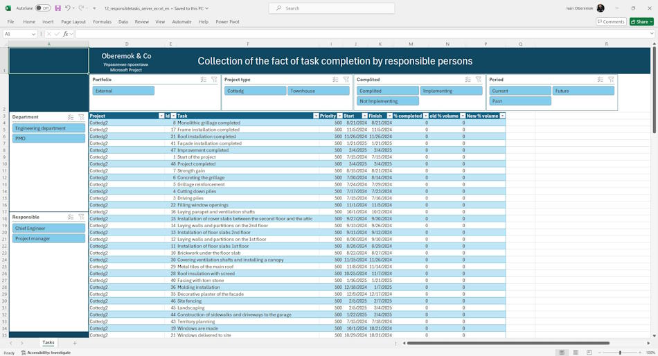Screen dimensions: 658x356
Task: Toggle multi-select on Complited slicer
Action: (x=468, y=80)
